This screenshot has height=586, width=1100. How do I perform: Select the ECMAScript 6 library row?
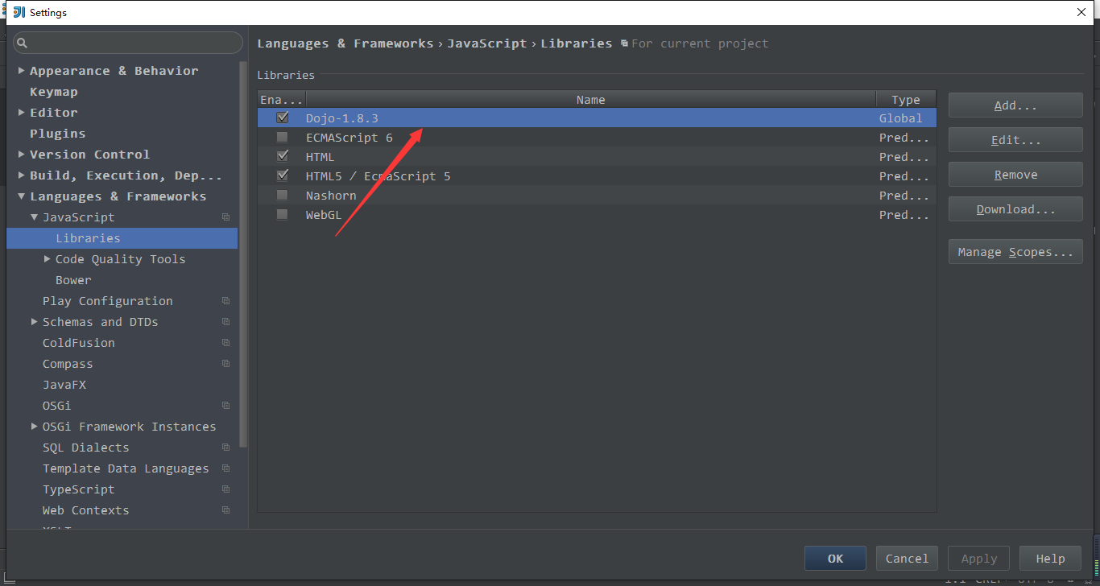tap(597, 138)
